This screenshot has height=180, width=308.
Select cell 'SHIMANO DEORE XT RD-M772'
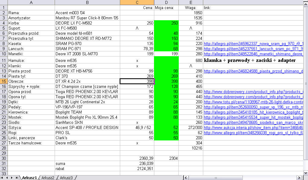[87, 38]
